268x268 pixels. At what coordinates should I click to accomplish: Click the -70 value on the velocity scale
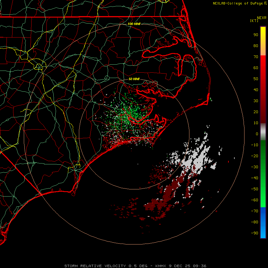[255, 211]
